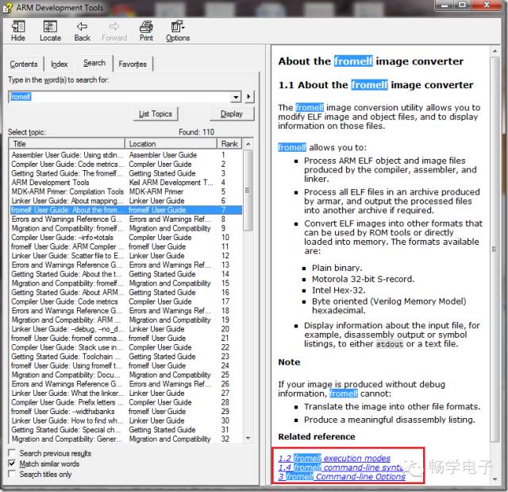Click the Forward toolbar arrow
The image size is (508, 492).
[114, 31]
